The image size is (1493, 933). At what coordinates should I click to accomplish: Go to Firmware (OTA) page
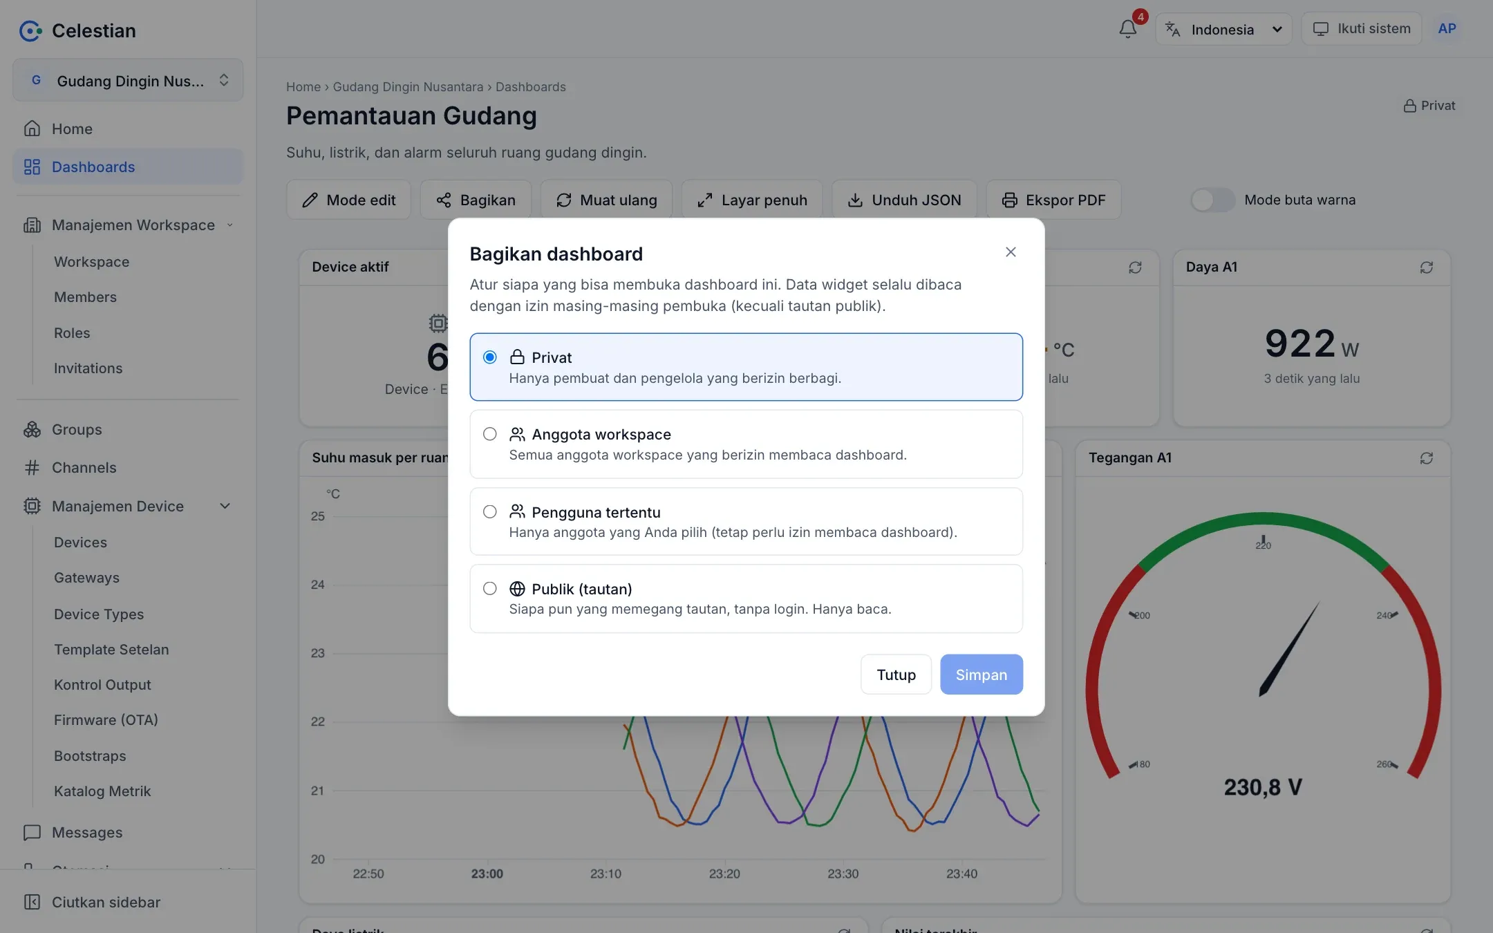(106, 720)
